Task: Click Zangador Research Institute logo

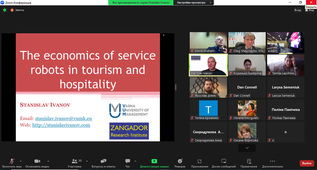Action: point(129,131)
